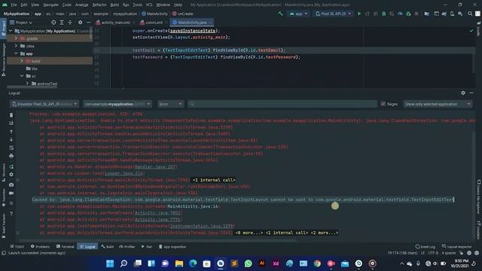This screenshot has width=482, height=271.
Task: Click the Make Project hammer icon
Action: (280, 14)
